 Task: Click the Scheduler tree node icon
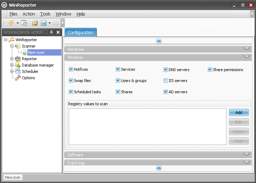coord(18,71)
